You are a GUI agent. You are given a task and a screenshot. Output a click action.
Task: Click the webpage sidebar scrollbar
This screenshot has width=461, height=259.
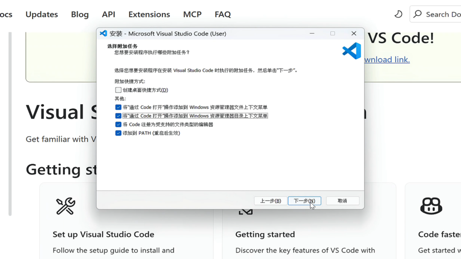10,123
